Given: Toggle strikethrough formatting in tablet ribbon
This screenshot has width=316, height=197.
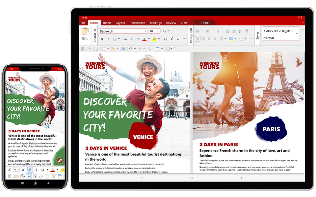Looking at the screenshot, I should coord(125,39).
